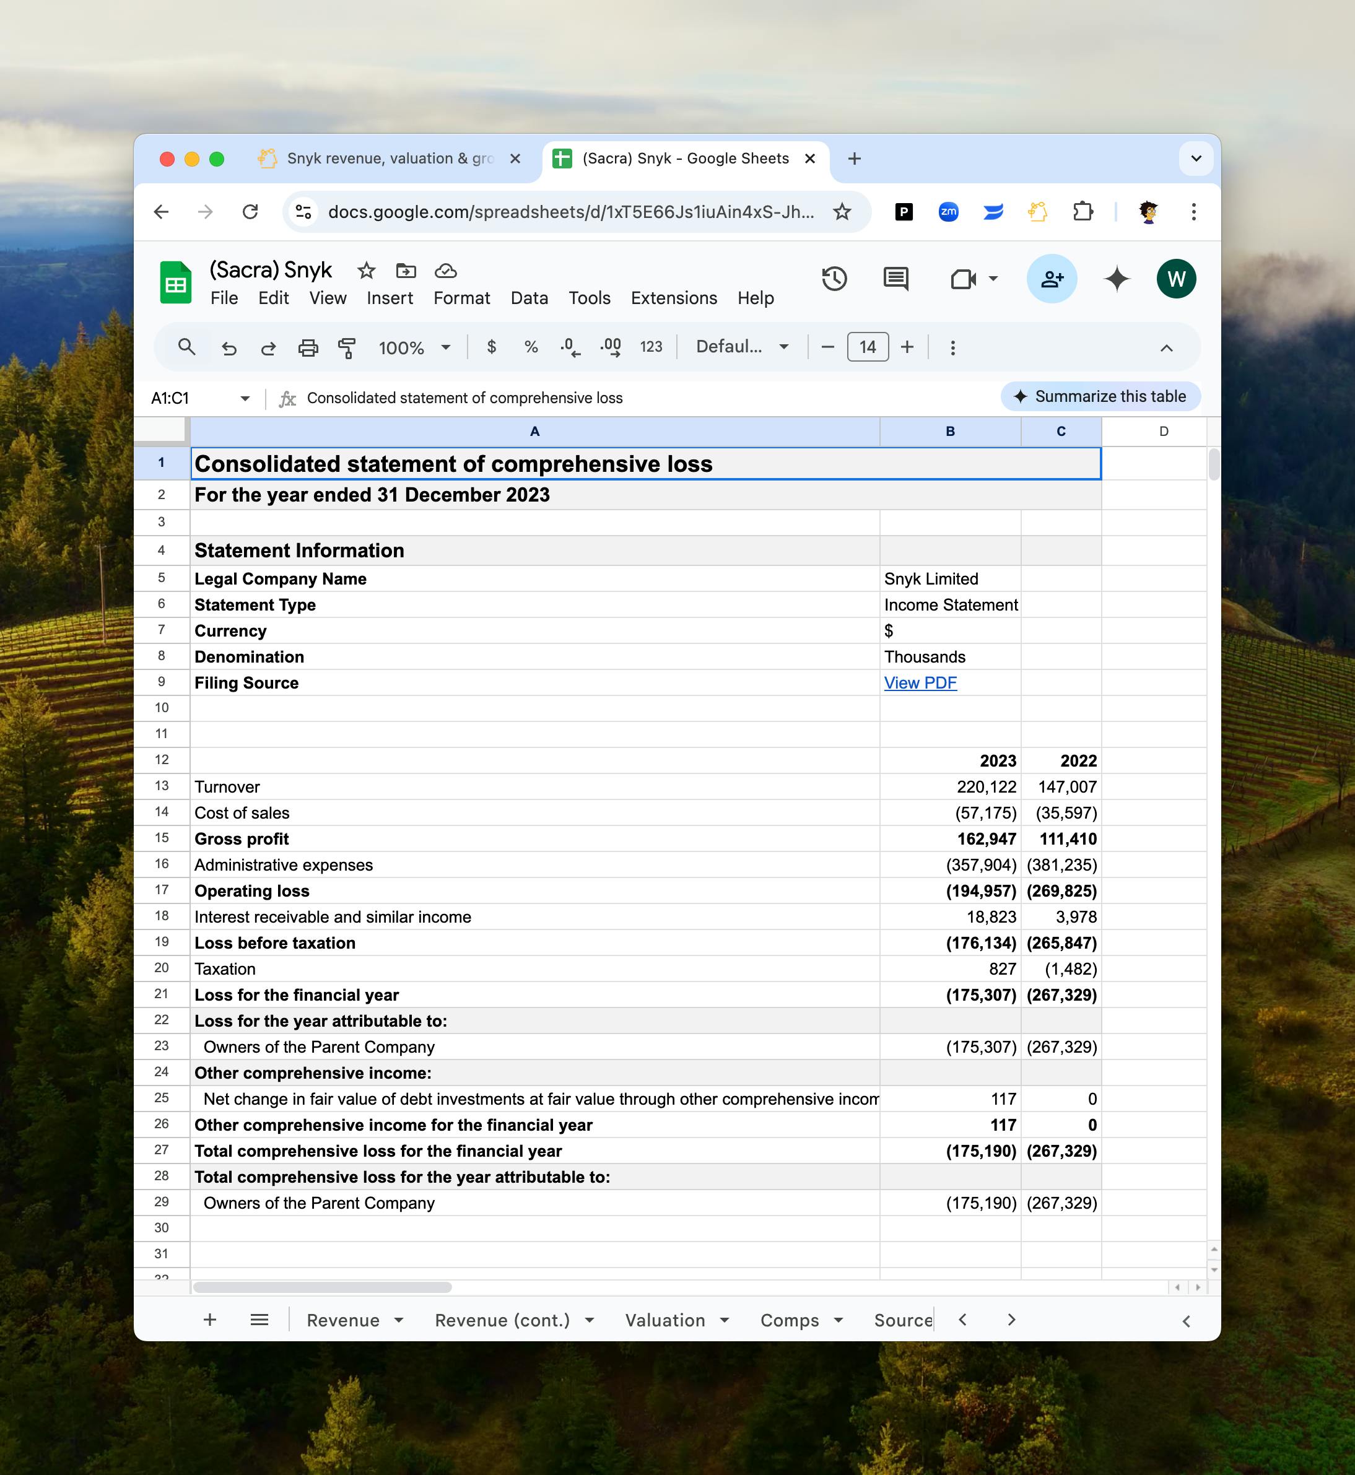Click Summarize this table button
Image resolution: width=1355 pixels, height=1475 pixels.
pos(1100,396)
